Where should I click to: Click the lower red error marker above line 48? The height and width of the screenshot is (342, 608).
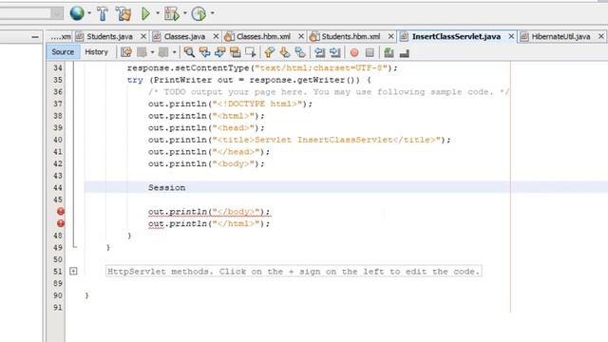pos(61,223)
